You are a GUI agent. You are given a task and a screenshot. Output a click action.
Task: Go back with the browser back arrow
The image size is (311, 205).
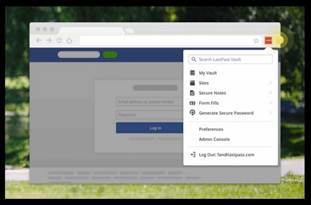point(39,40)
